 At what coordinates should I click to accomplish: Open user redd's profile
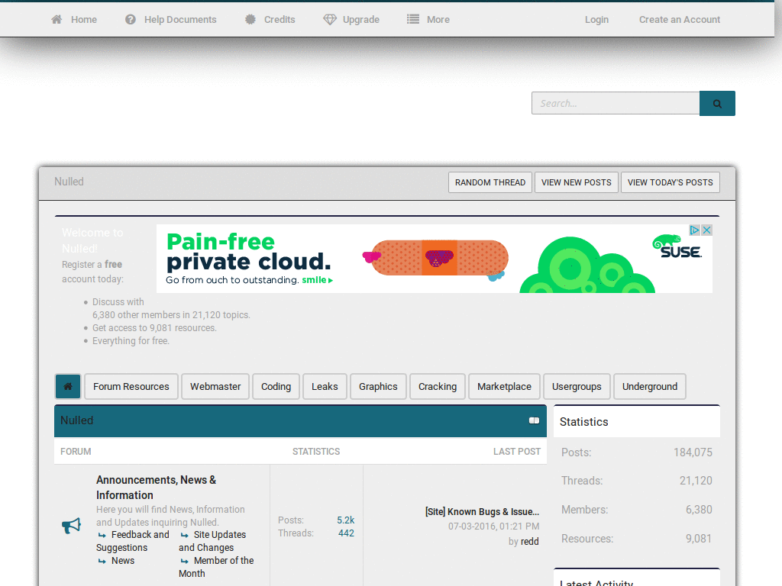pyautogui.click(x=530, y=541)
